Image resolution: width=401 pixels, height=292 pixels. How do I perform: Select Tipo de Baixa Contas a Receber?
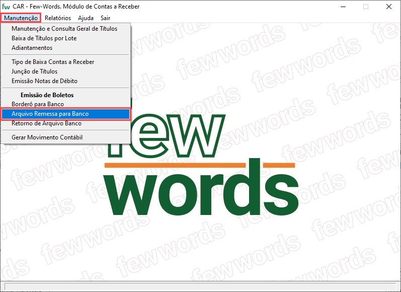[x=66, y=62]
